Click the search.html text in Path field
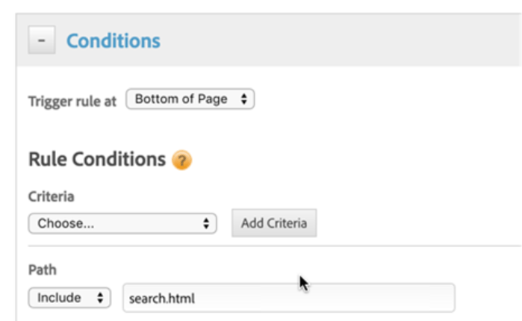Viewport: 522px width, 321px height. pos(161,299)
